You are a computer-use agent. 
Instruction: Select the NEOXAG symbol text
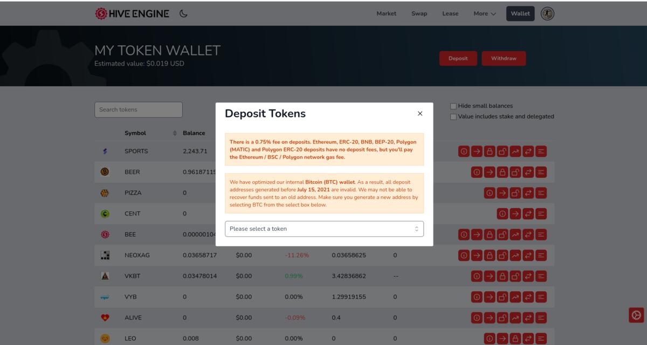tap(137, 255)
